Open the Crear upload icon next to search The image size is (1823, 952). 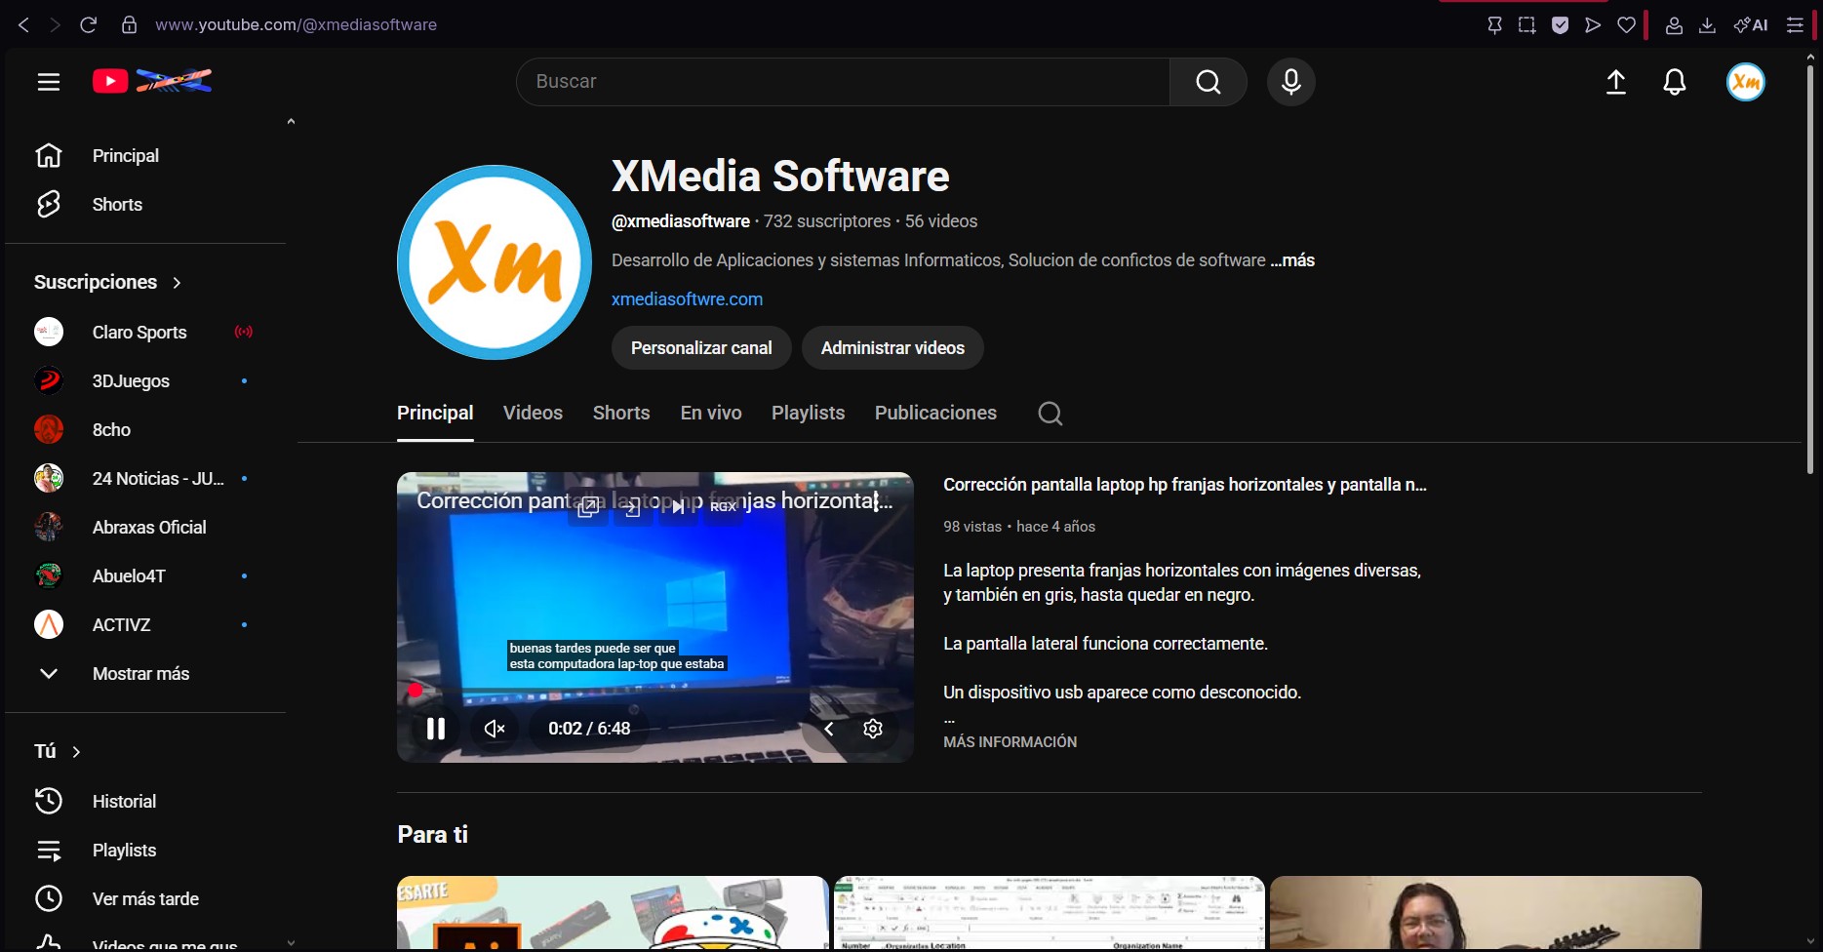click(x=1616, y=82)
